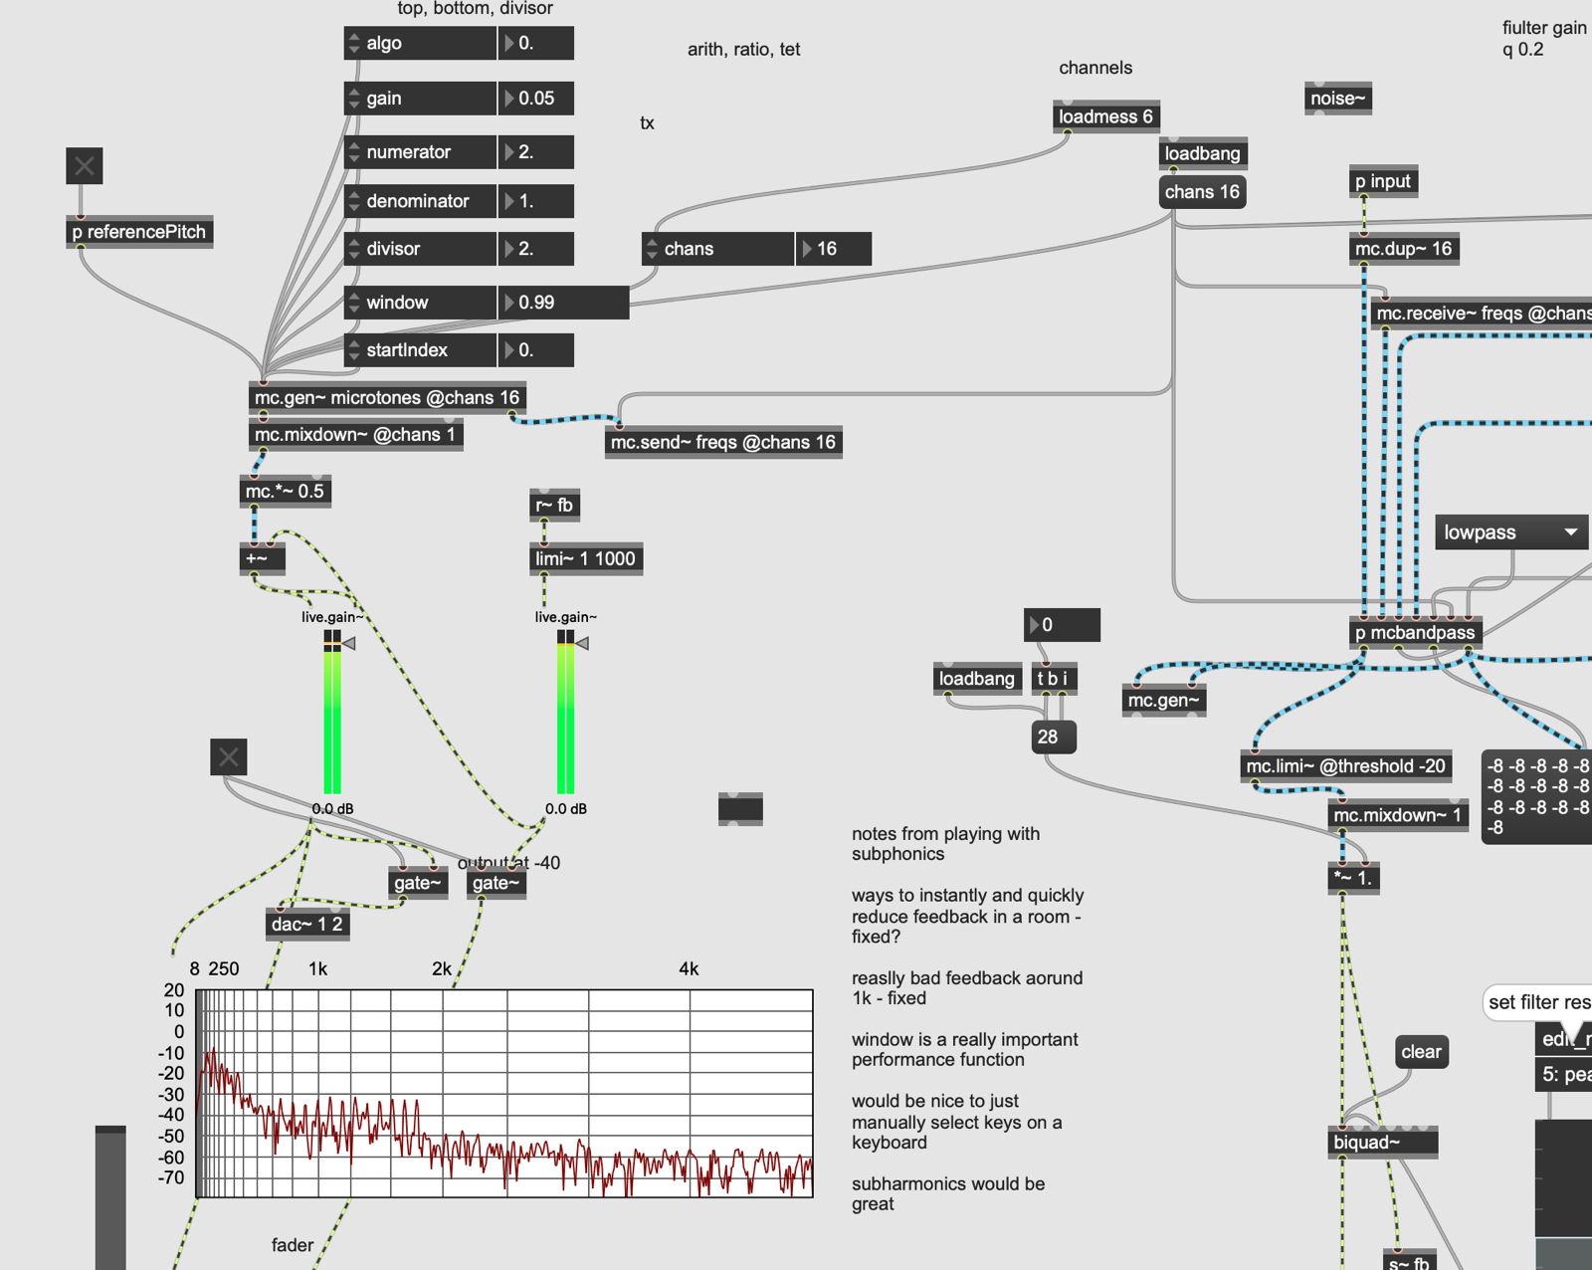Viewport: 1592px width, 1270px height.
Task: Select the chans number box showing 16
Action: point(834,249)
